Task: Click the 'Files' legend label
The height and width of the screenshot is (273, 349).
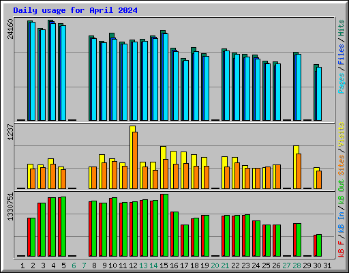Action: click(x=342, y=55)
